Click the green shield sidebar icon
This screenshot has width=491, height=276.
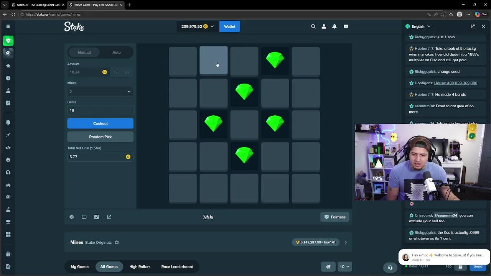pyautogui.click(x=8, y=41)
